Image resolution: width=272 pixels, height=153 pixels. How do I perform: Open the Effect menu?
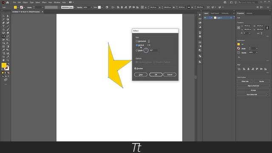(x=44, y=3)
